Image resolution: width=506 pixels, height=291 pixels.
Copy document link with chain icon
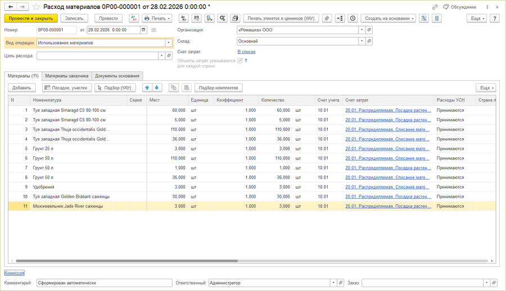pos(435,7)
